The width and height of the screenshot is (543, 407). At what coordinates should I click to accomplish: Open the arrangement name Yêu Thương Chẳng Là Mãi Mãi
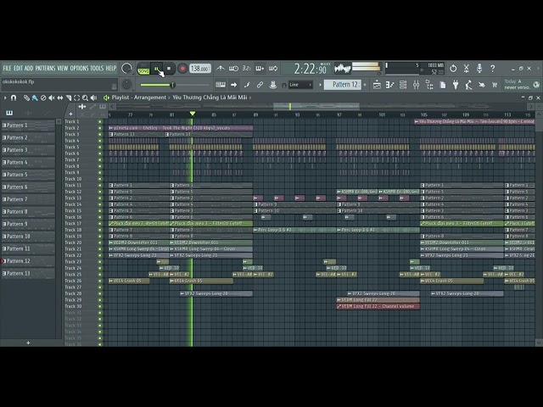210,98
